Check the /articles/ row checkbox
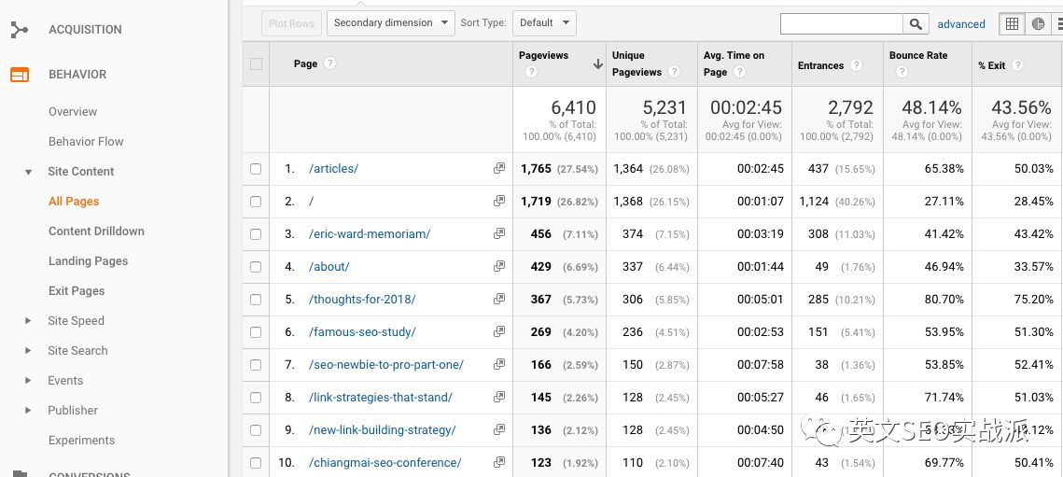Viewport: 1063px width, 477px height. (x=256, y=169)
